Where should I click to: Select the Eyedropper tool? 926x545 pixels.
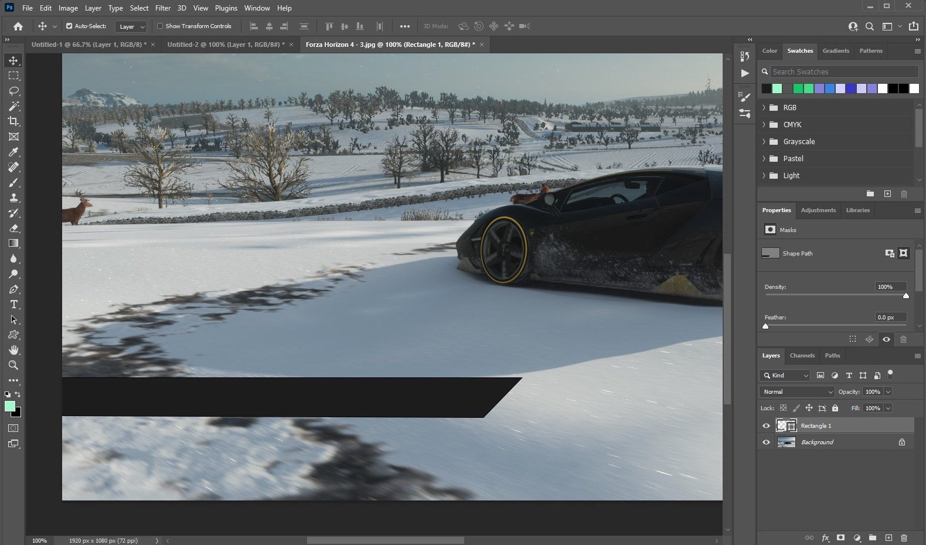click(13, 152)
